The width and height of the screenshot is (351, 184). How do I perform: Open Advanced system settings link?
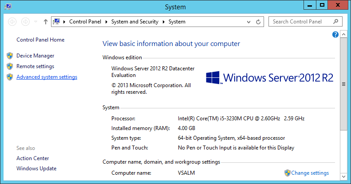(x=47, y=77)
